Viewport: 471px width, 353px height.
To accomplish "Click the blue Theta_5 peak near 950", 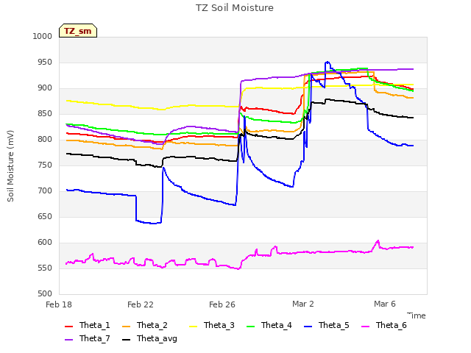I will [x=327, y=62].
